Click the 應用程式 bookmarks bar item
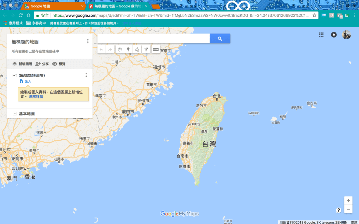Viewport: 359px width, 224px height. click(12, 23)
